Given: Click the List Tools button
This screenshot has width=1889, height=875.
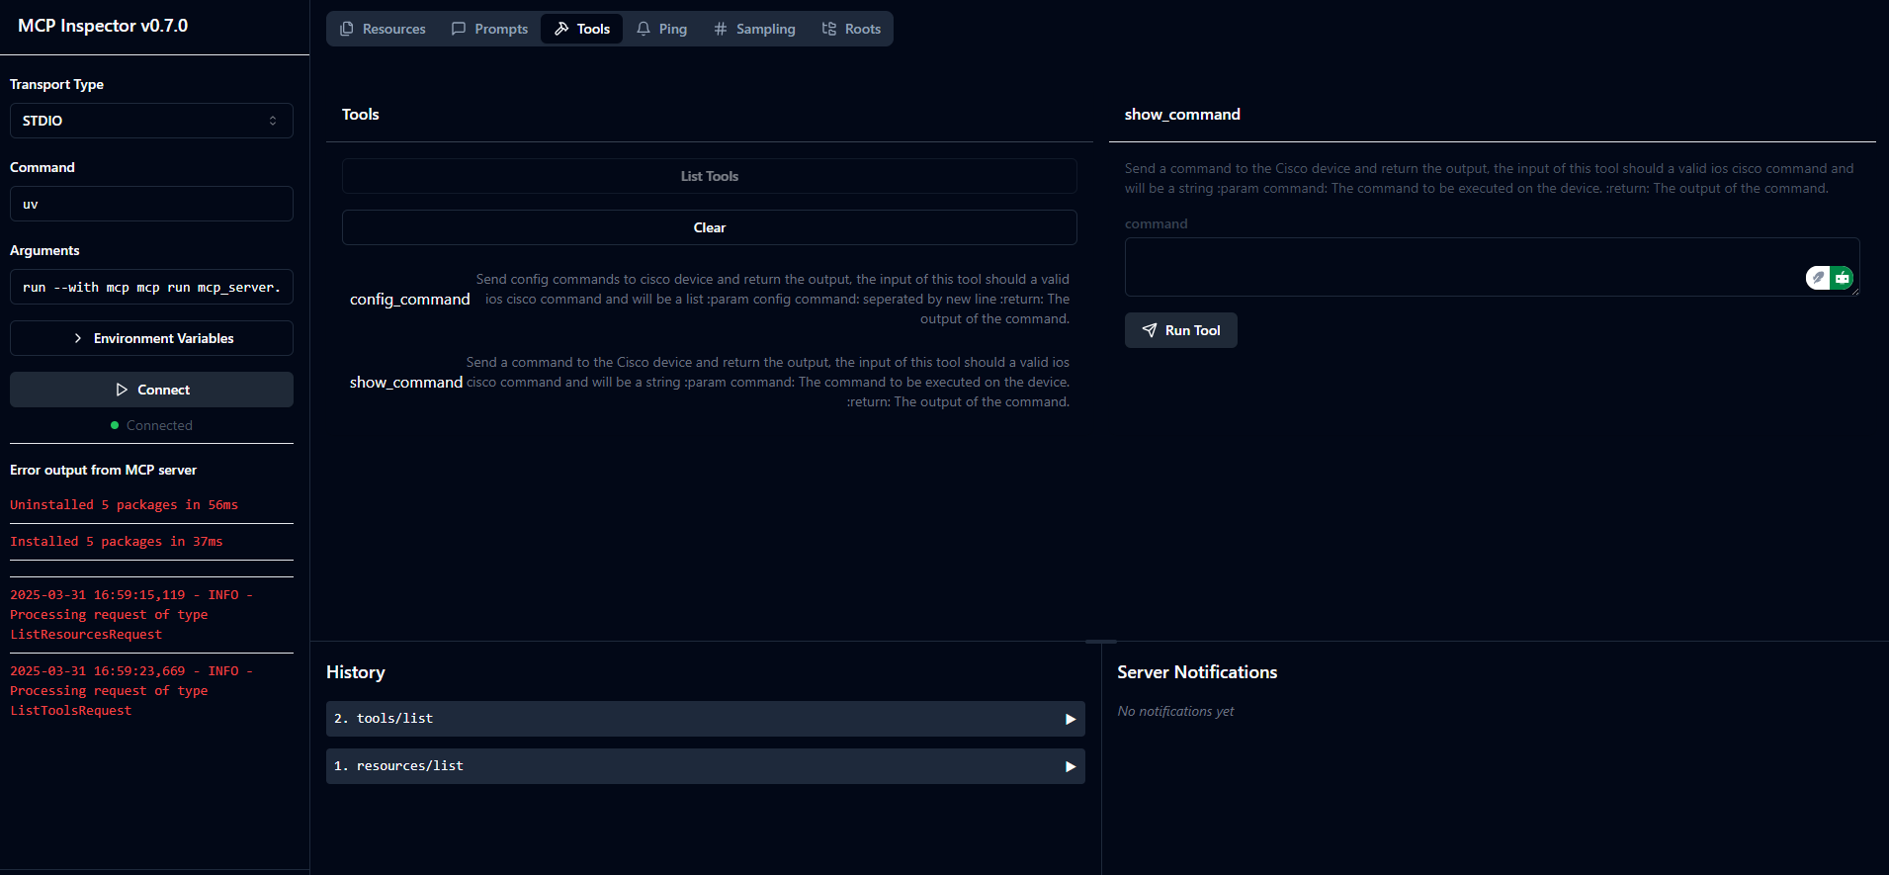Looking at the screenshot, I should click(709, 176).
